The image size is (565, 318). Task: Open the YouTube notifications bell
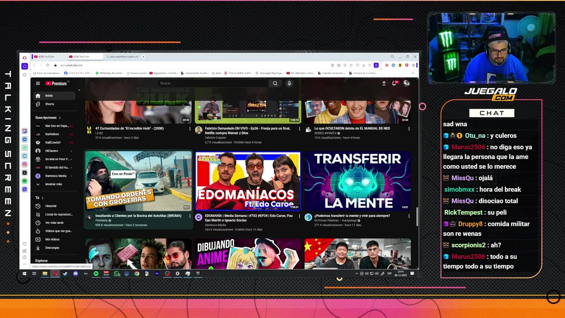point(395,83)
